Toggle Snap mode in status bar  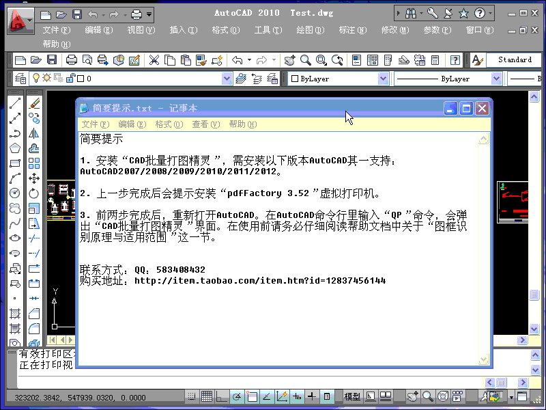(192, 396)
